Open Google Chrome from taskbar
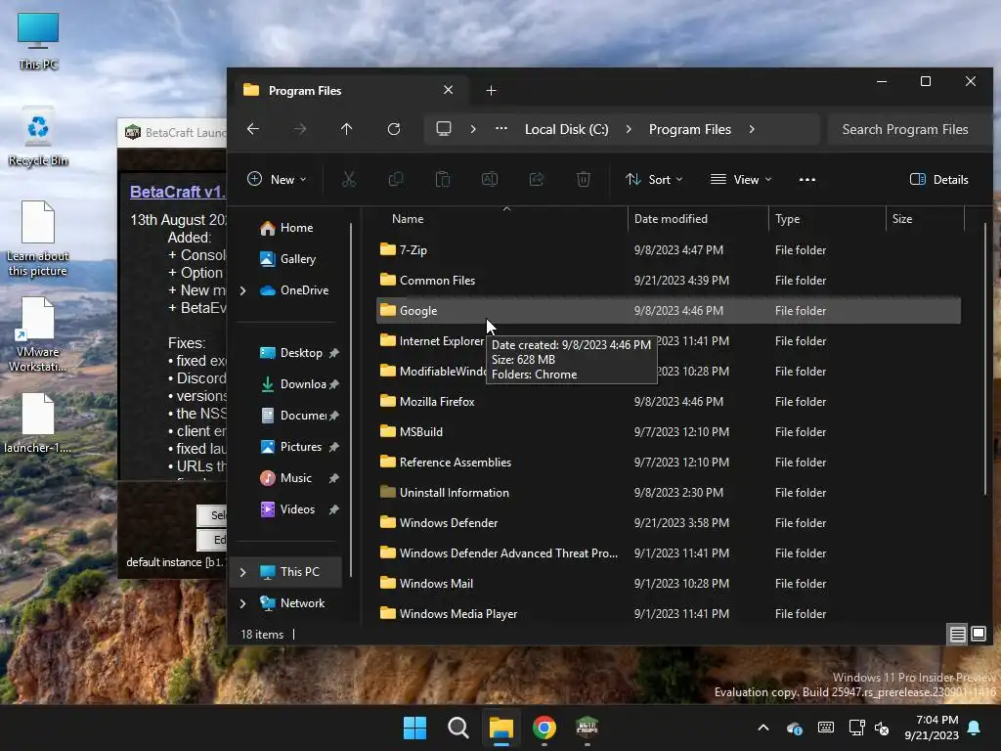The image size is (1001, 751). [544, 728]
